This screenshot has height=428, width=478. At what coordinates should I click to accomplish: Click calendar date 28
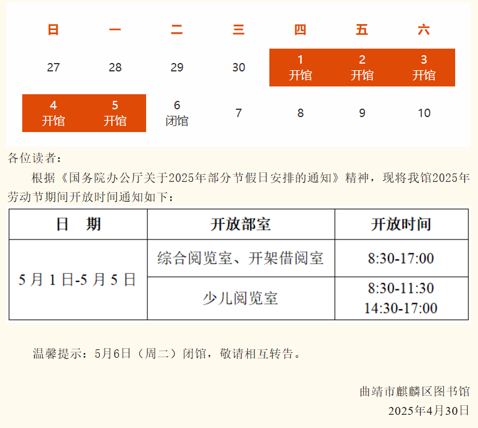(115, 67)
